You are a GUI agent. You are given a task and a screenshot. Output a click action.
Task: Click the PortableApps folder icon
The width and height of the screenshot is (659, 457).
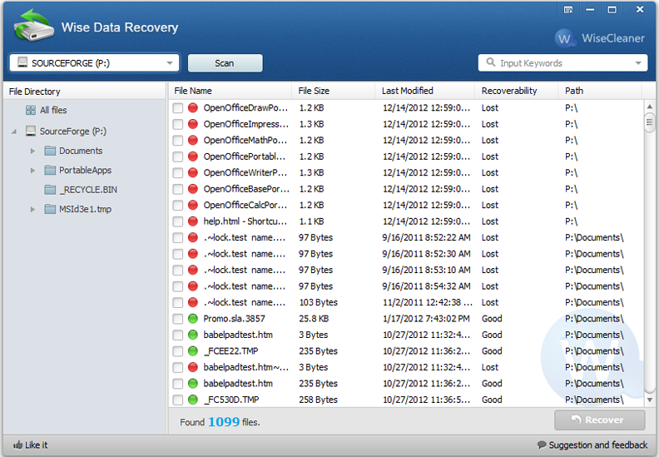coord(50,170)
